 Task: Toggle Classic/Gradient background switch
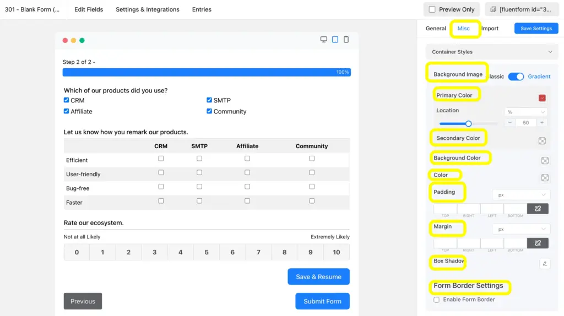(516, 77)
